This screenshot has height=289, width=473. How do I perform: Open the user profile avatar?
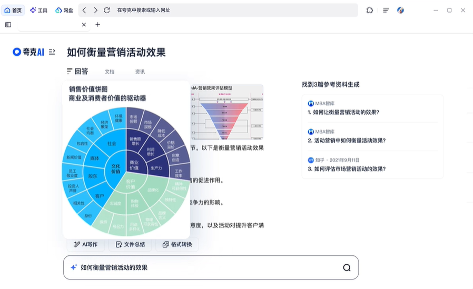[x=400, y=10]
